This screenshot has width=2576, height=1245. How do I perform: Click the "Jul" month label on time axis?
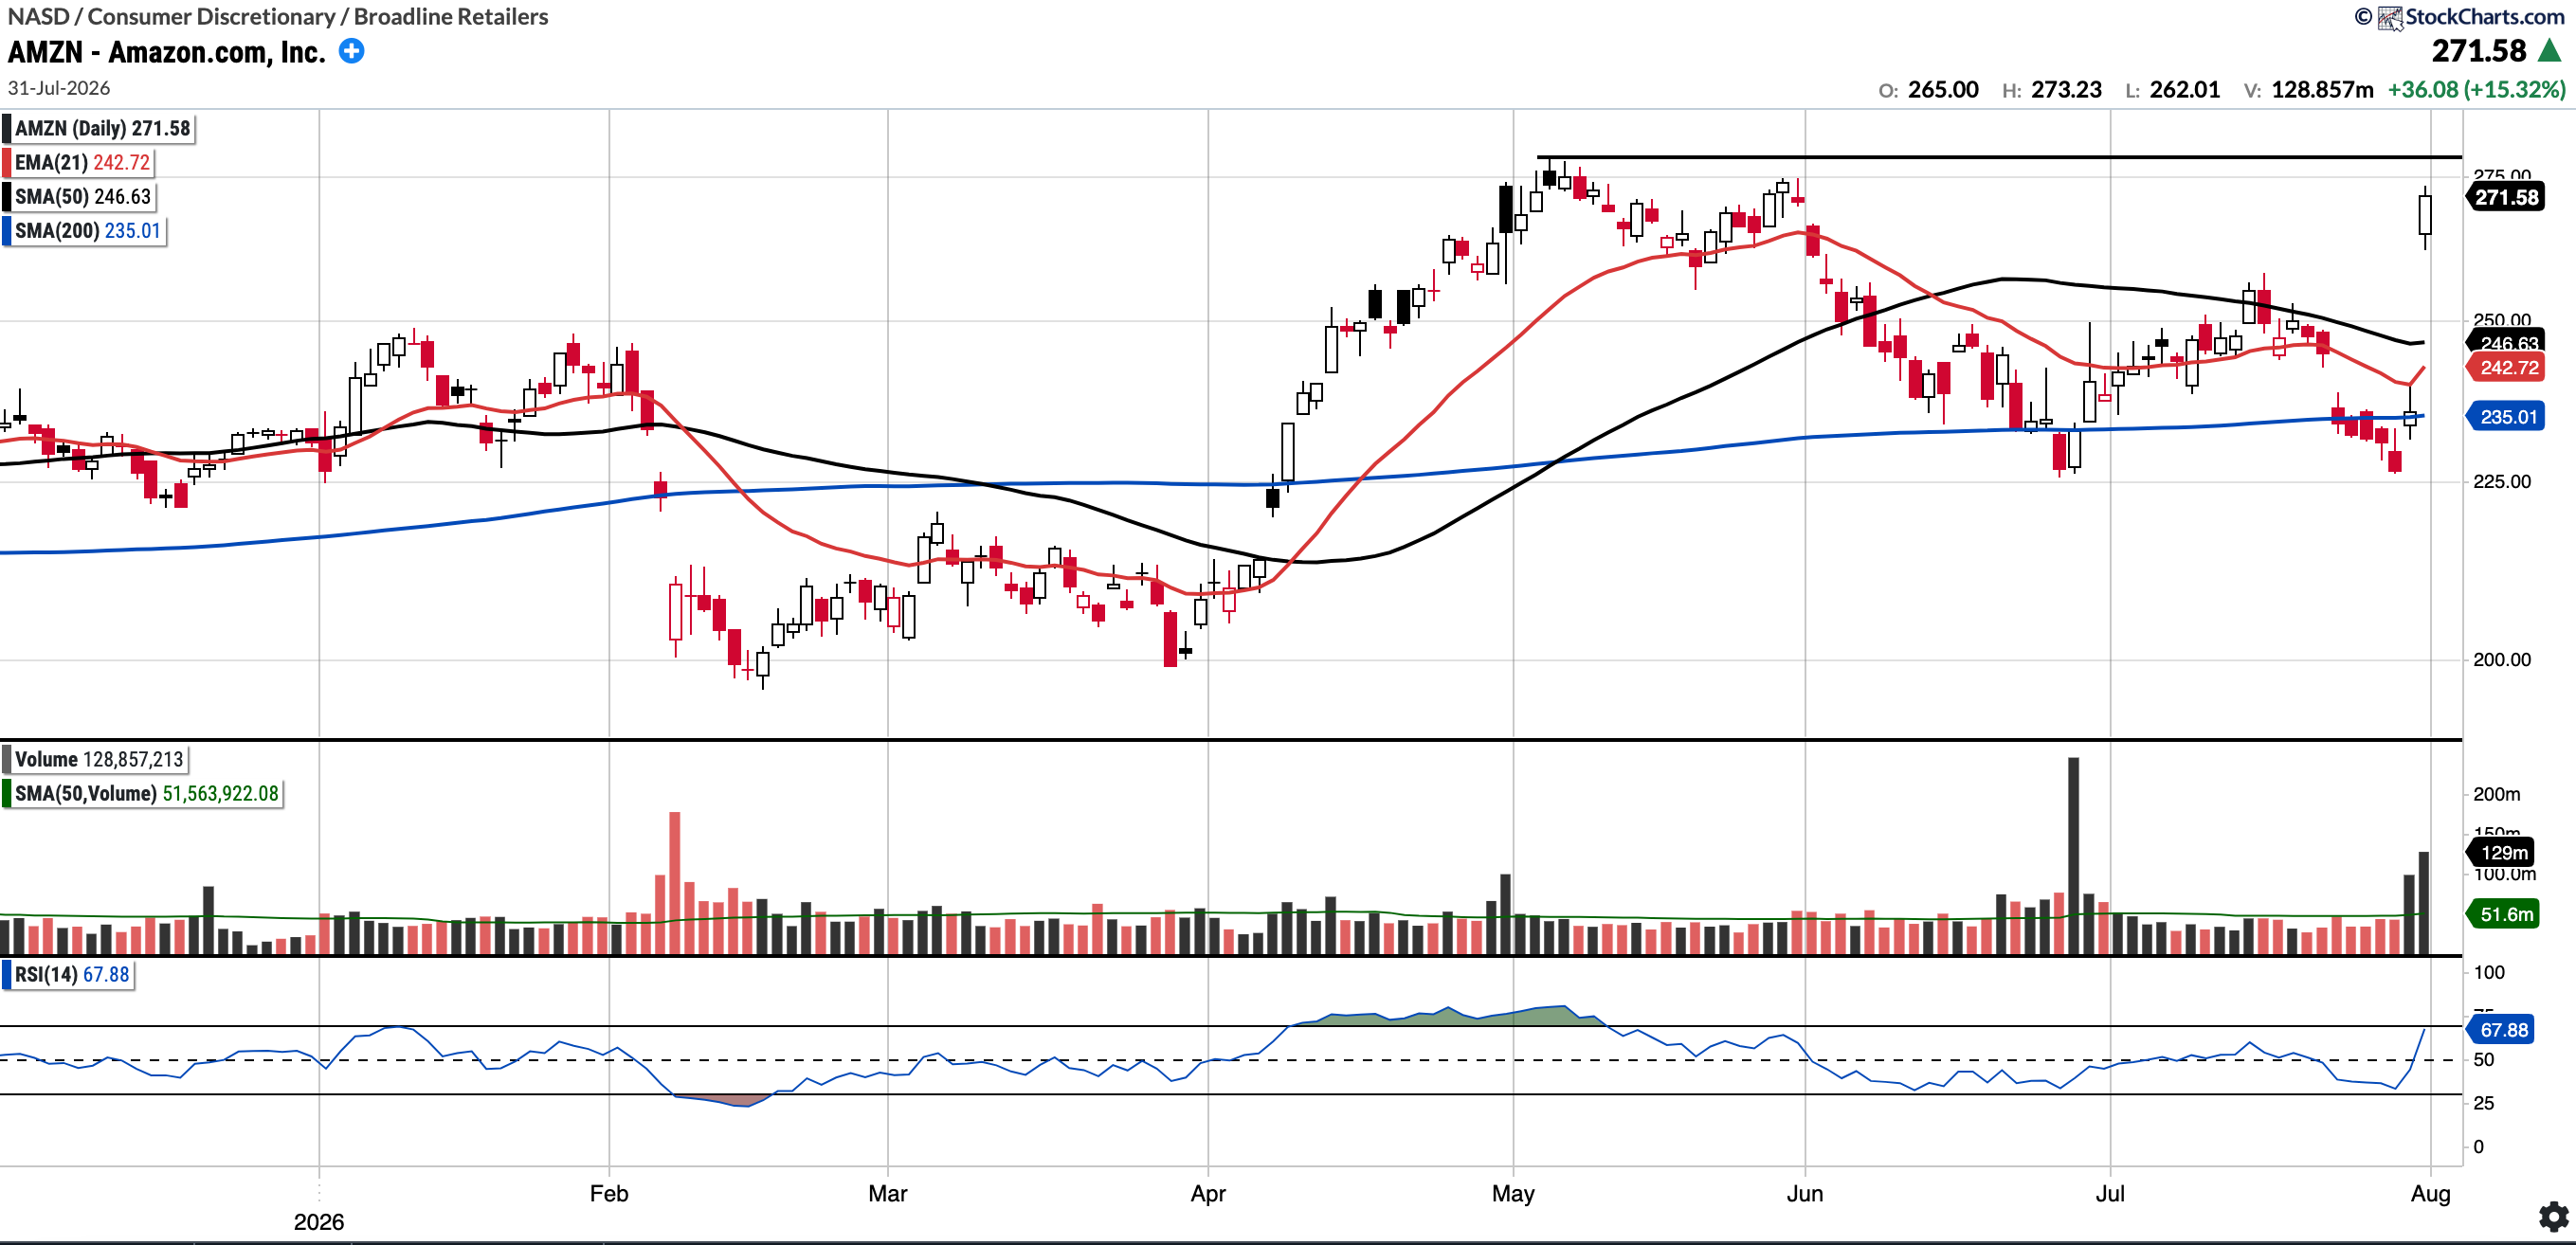tap(2110, 1193)
